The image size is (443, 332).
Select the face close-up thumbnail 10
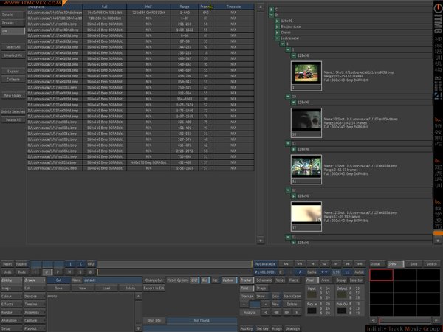tap(305, 120)
